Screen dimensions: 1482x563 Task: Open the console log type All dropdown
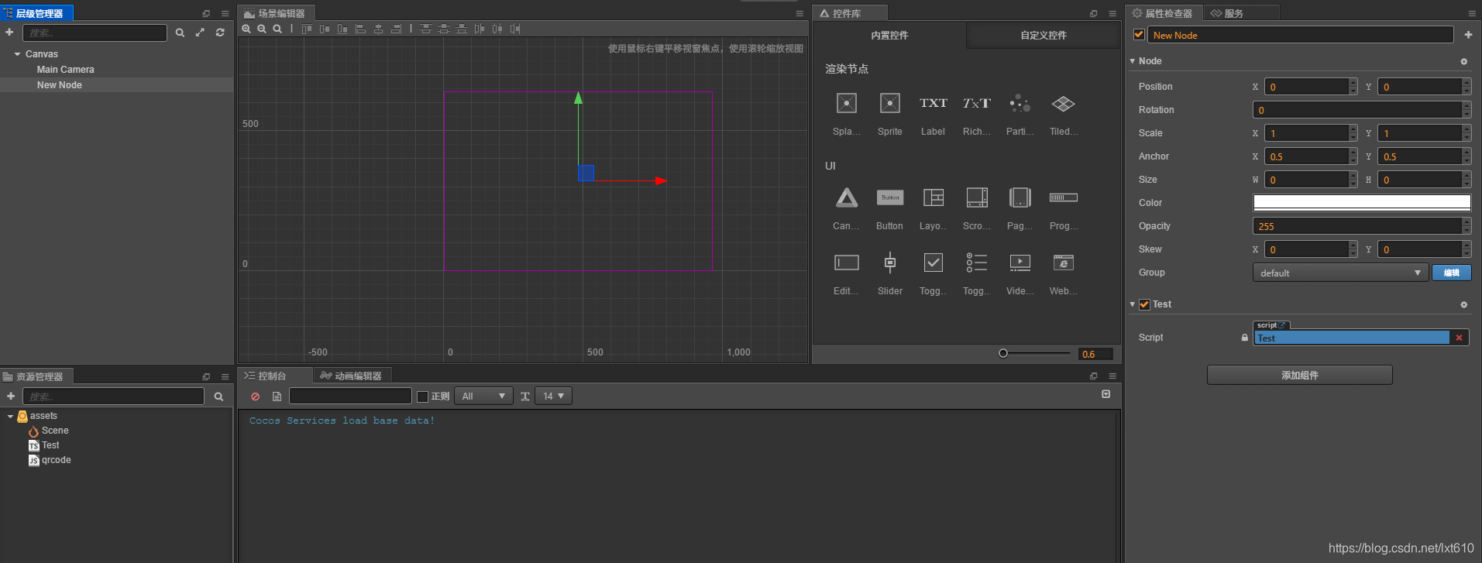coord(483,397)
